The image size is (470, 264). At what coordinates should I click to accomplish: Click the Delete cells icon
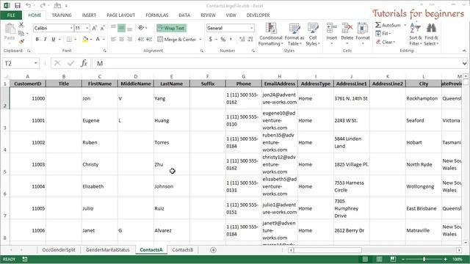click(347, 29)
